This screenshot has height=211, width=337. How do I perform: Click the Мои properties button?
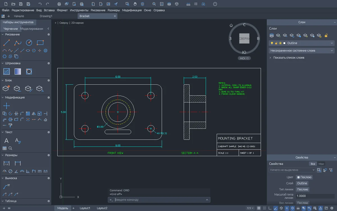click(x=321, y=164)
